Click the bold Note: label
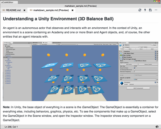The width and height of the screenshot is (161, 129). (x=6, y=107)
